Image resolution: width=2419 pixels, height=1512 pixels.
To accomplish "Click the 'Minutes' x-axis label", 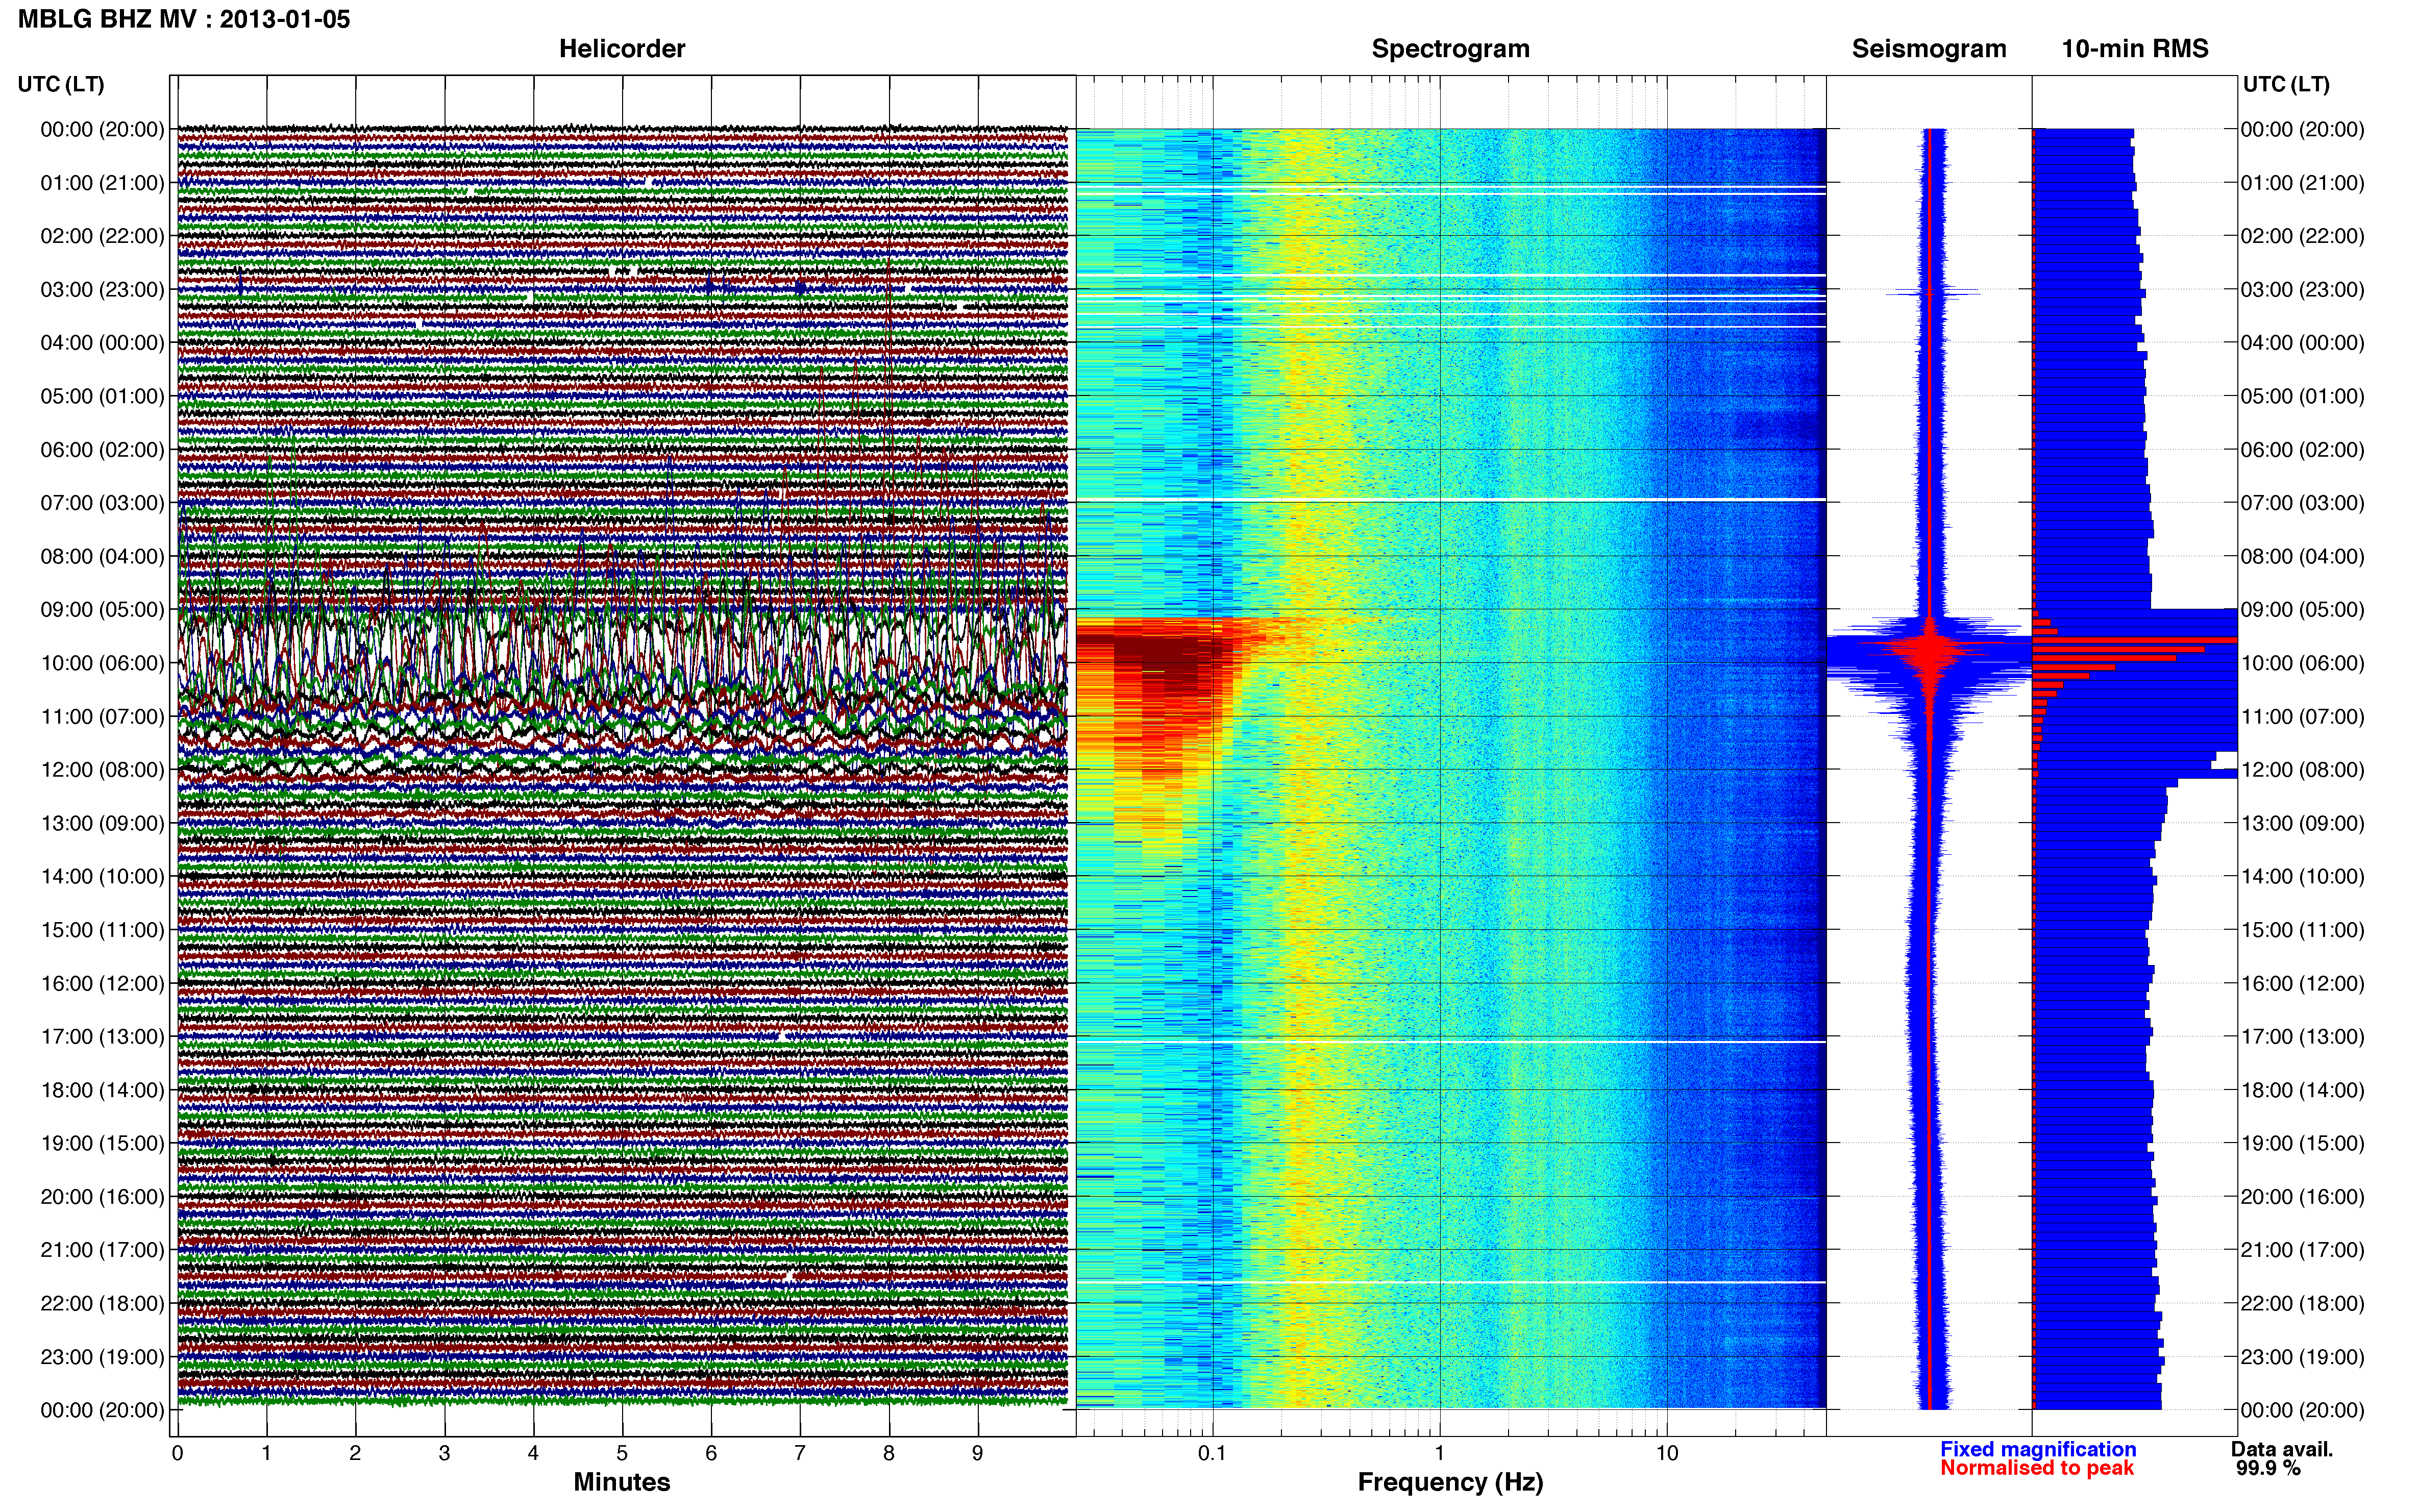I will pyautogui.click(x=622, y=1482).
